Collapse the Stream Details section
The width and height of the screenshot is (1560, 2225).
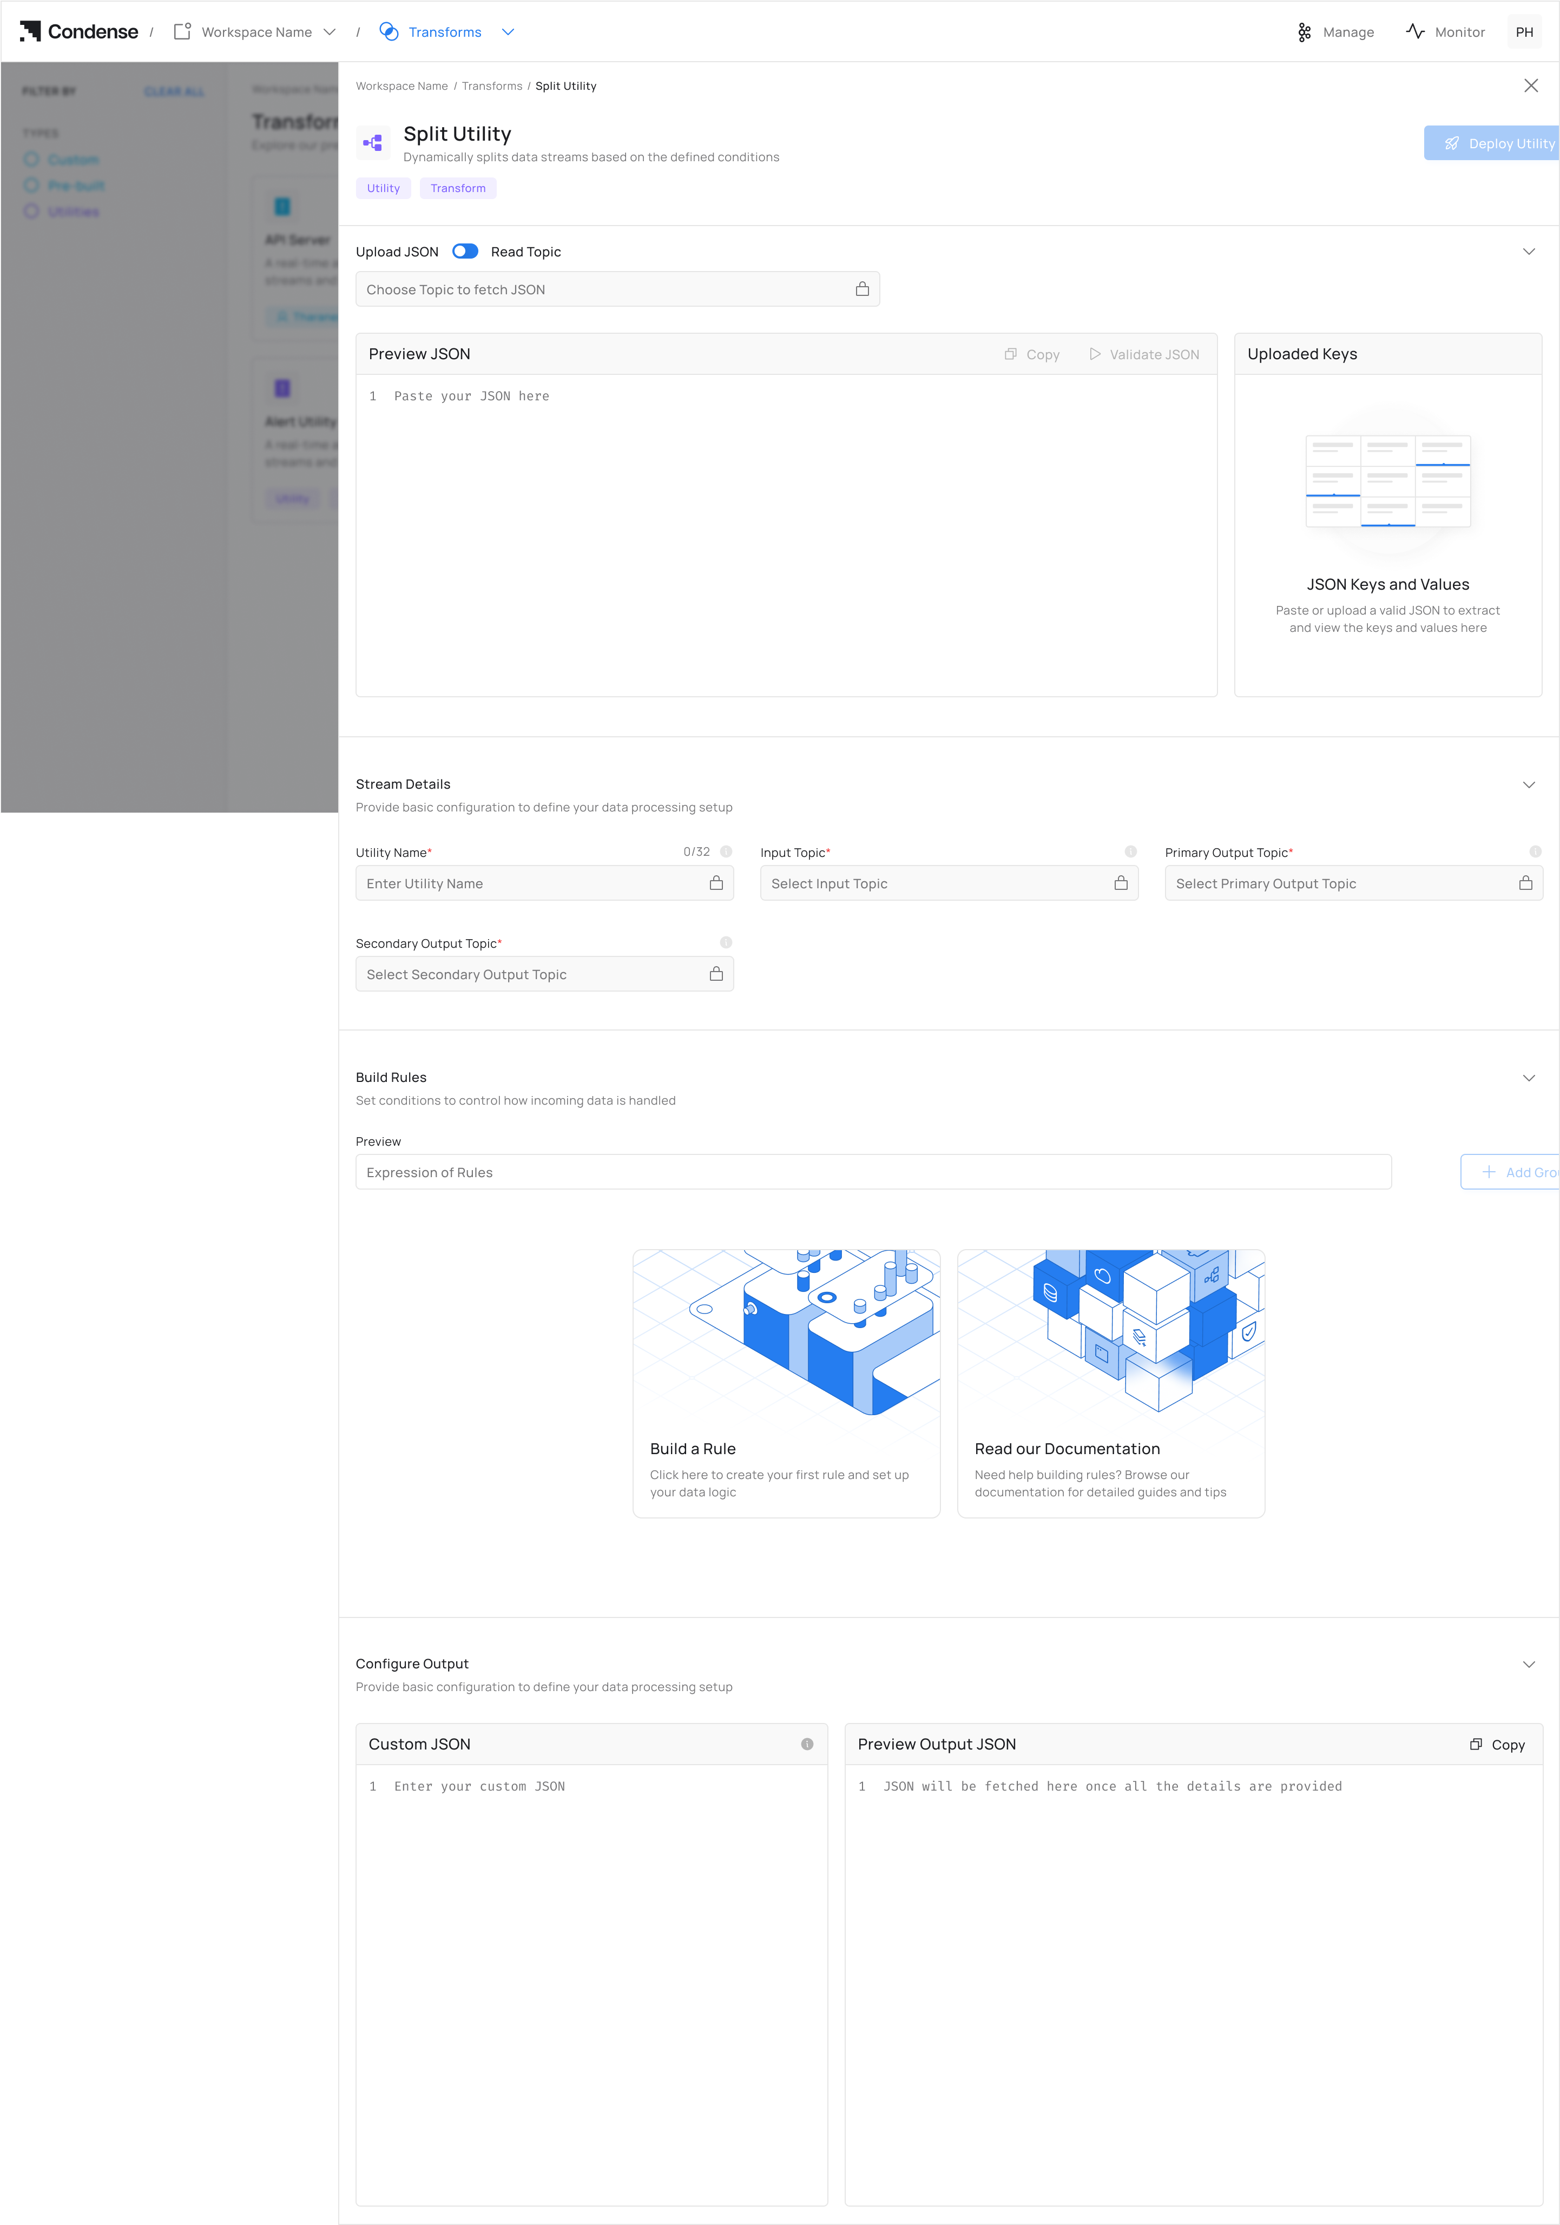(x=1529, y=785)
